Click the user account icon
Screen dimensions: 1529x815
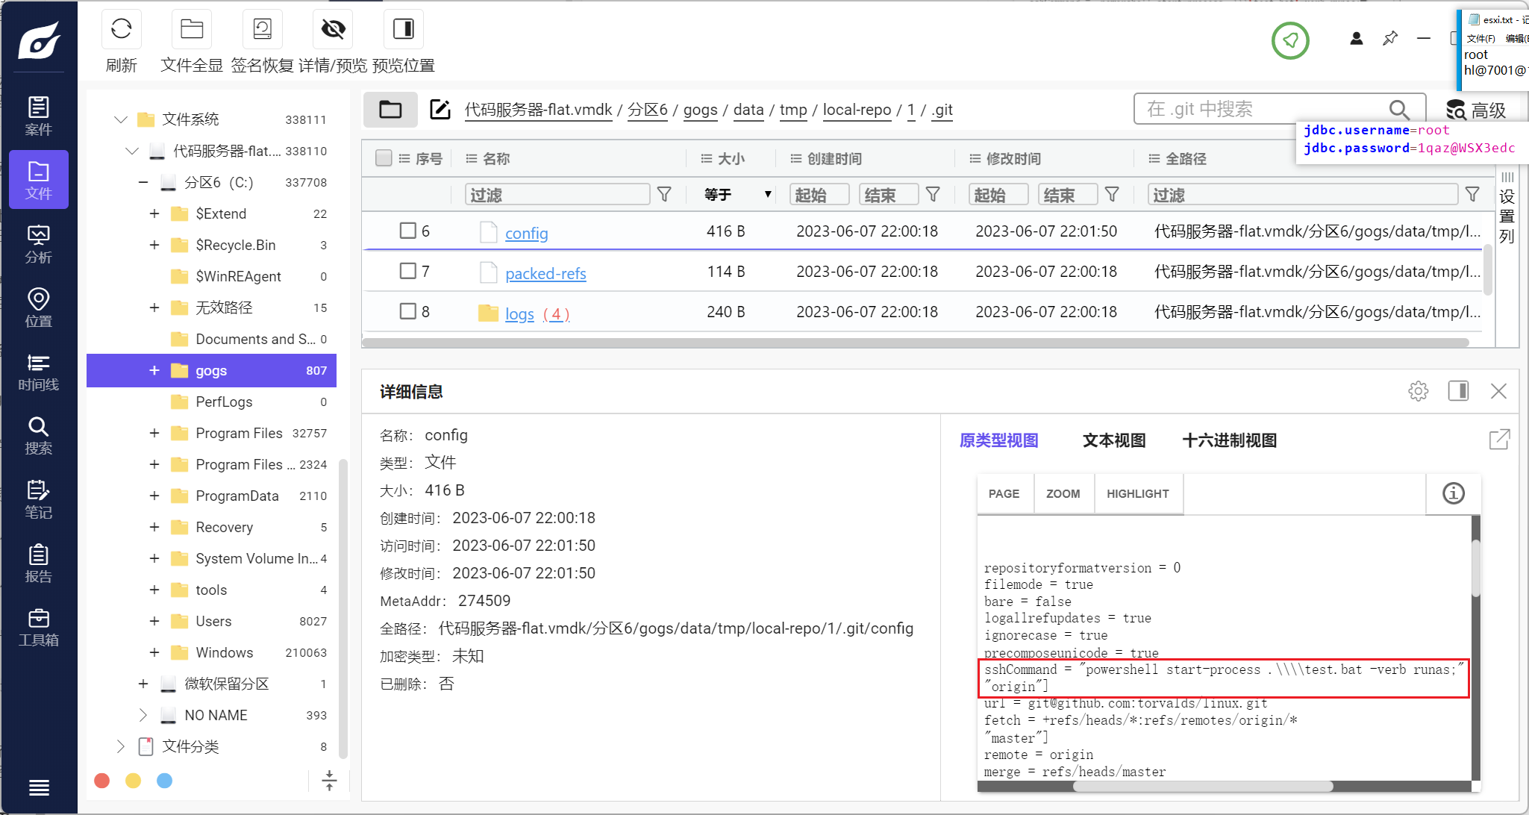click(1357, 38)
